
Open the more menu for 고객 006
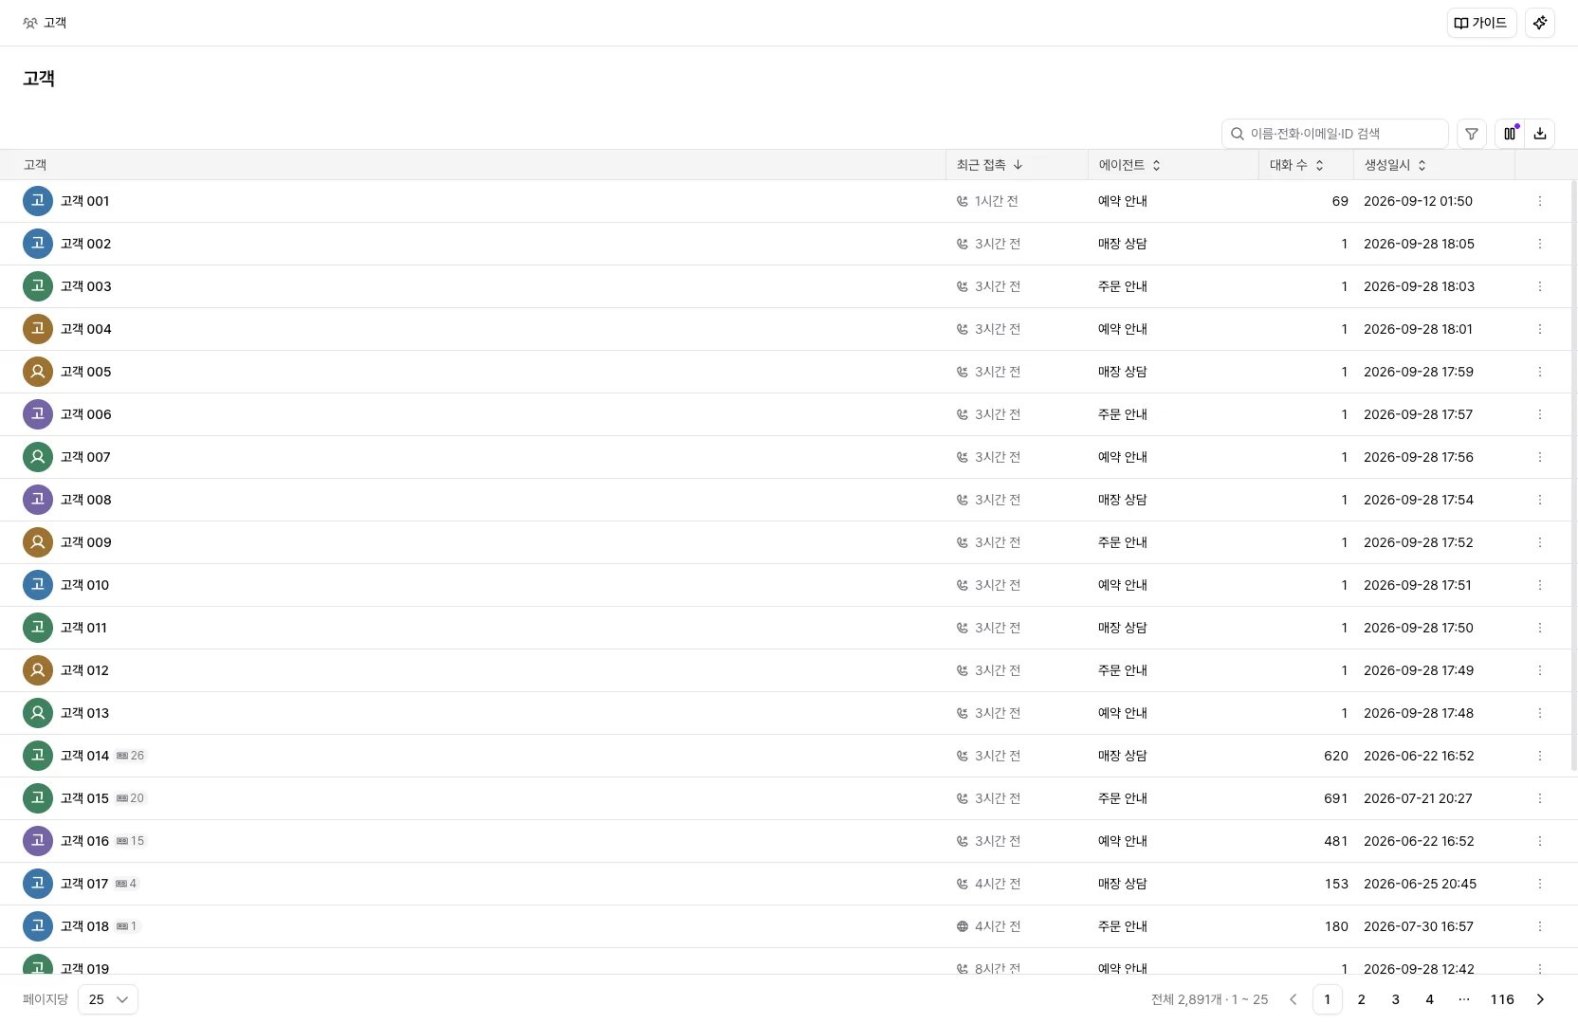tap(1540, 414)
